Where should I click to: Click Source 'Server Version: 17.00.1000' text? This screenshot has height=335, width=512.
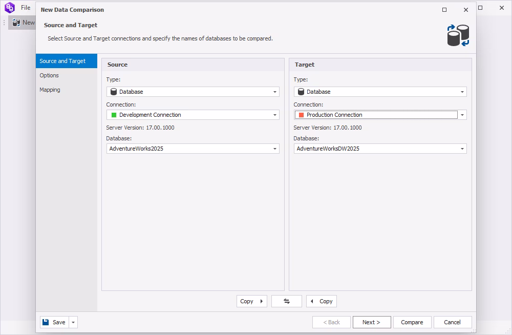tap(140, 128)
